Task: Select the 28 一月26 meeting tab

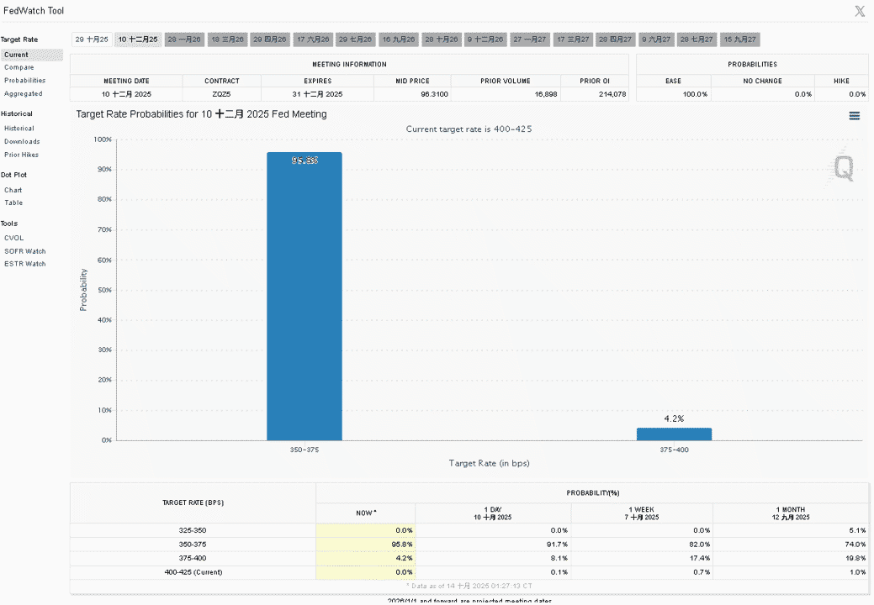Action: point(184,39)
